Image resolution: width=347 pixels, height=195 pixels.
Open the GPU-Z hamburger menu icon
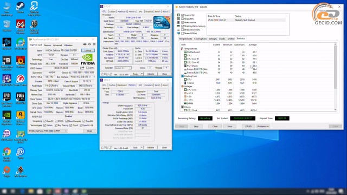94,44
